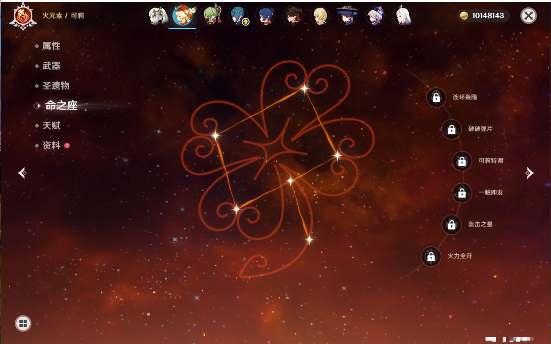Choose the green-haired character portrait
The image size is (551, 344).
coord(212,16)
